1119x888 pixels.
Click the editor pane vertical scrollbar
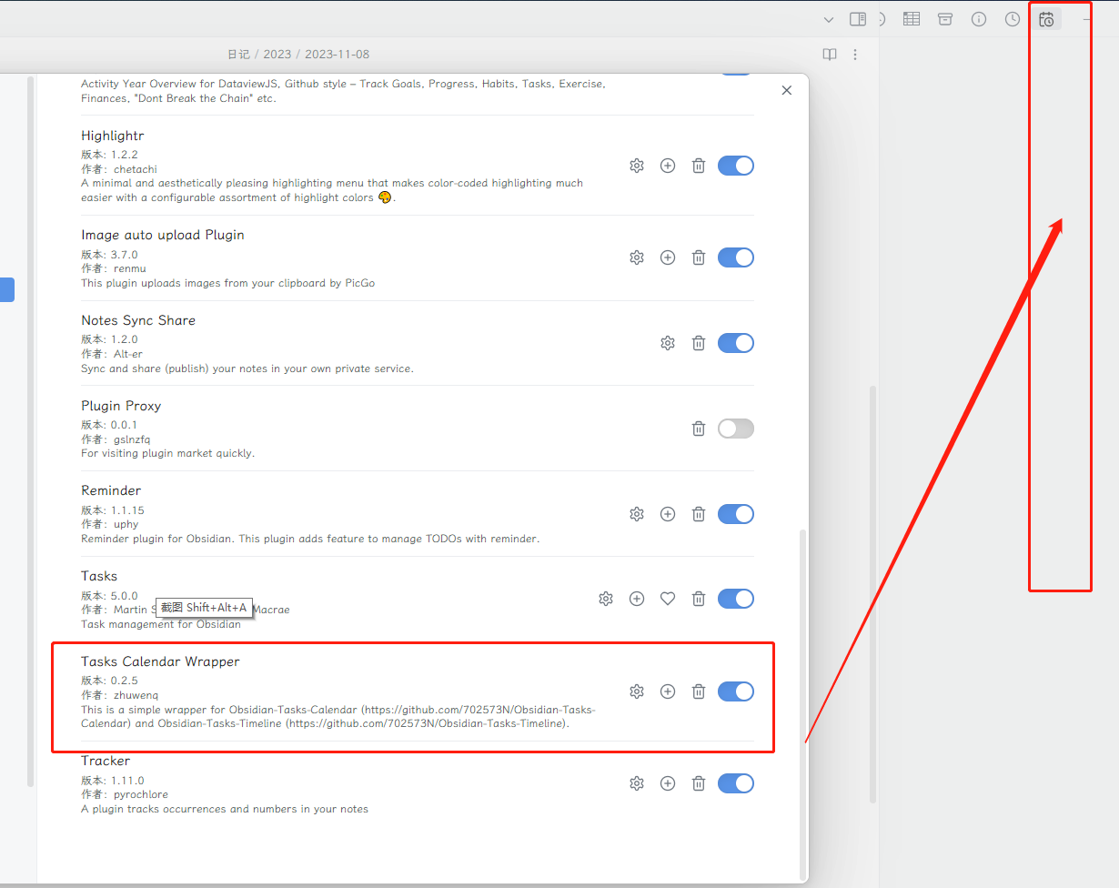click(x=873, y=594)
